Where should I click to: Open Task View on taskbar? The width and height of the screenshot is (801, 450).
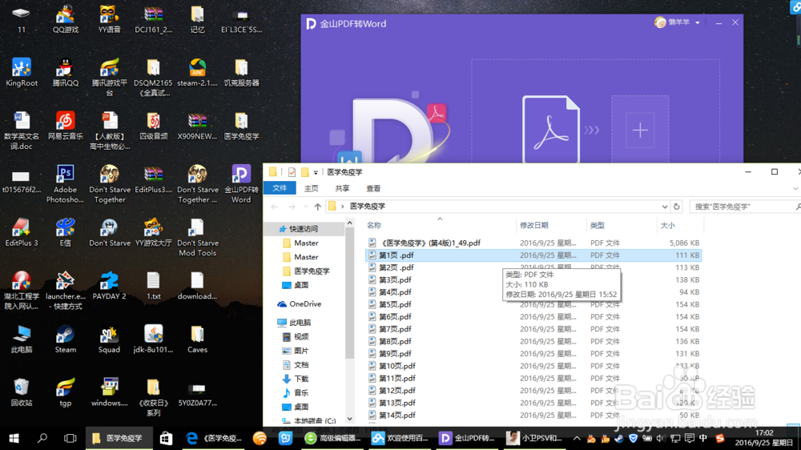(x=70, y=438)
